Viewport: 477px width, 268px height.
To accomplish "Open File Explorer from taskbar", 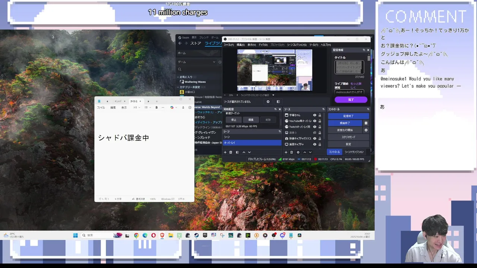I will pos(171,235).
